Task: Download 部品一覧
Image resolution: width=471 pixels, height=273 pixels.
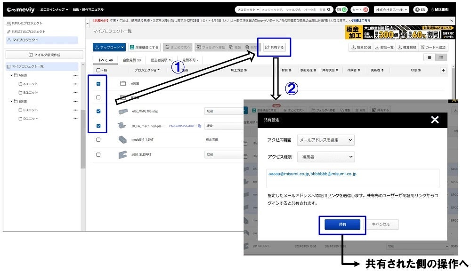Action: pyautogui.click(x=384, y=47)
